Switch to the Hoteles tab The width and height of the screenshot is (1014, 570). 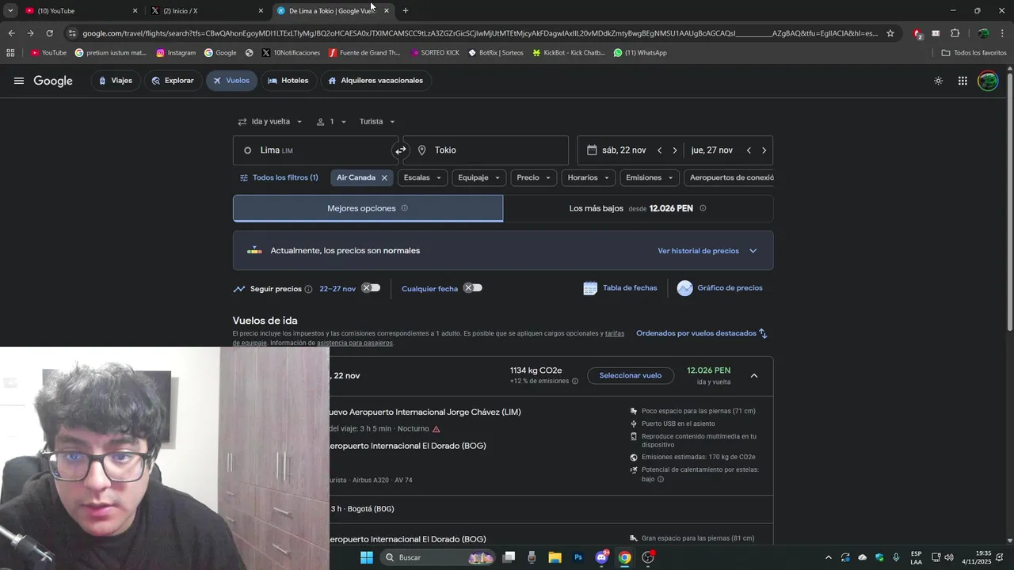click(x=288, y=81)
